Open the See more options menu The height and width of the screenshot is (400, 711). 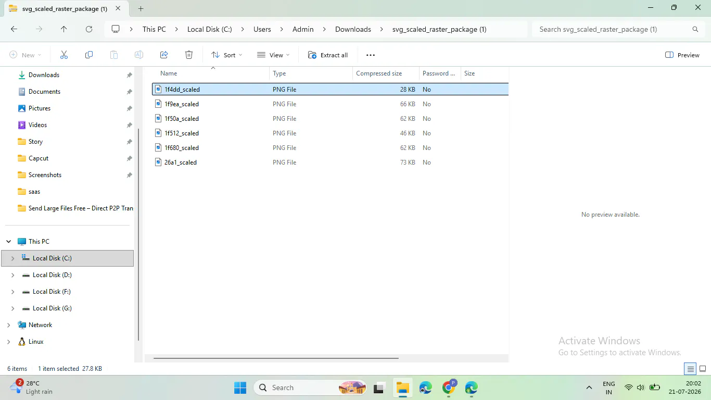point(371,55)
